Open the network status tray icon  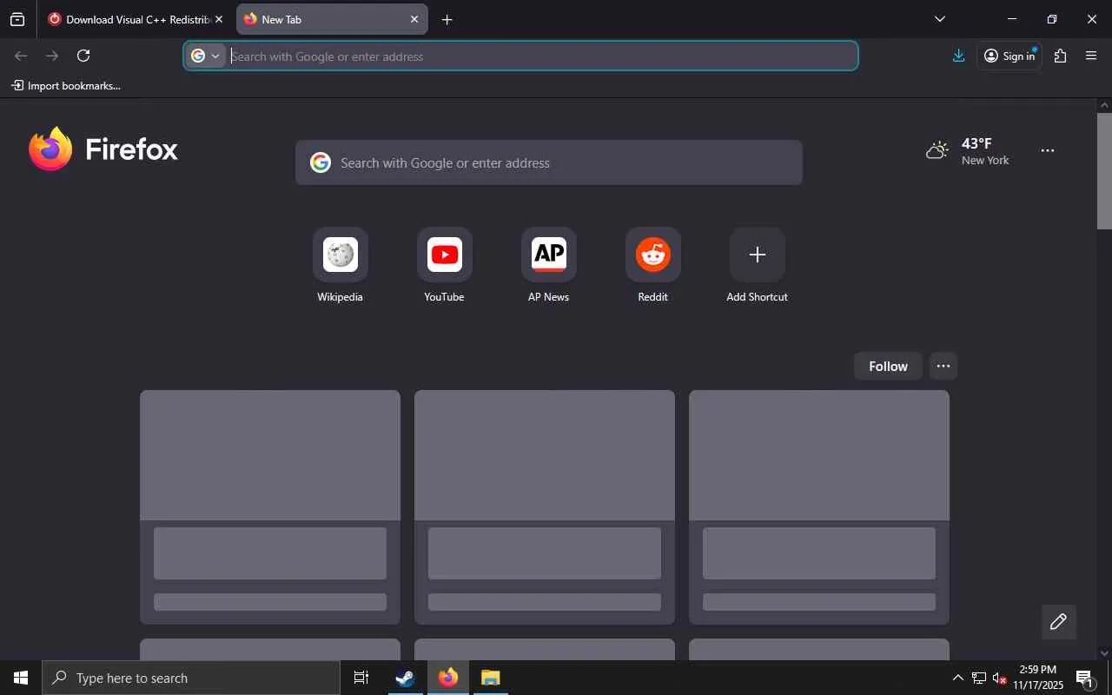(x=978, y=678)
